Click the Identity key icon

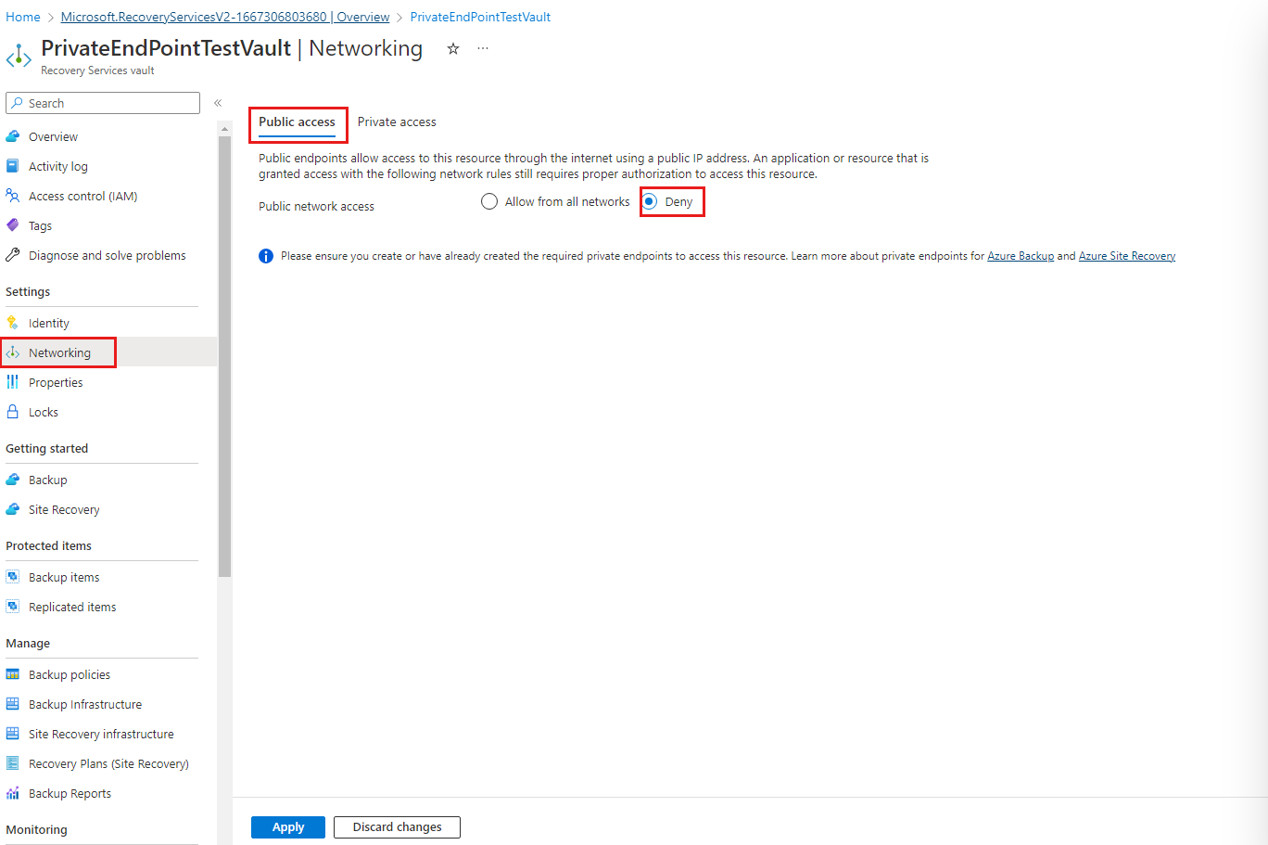[x=13, y=323]
